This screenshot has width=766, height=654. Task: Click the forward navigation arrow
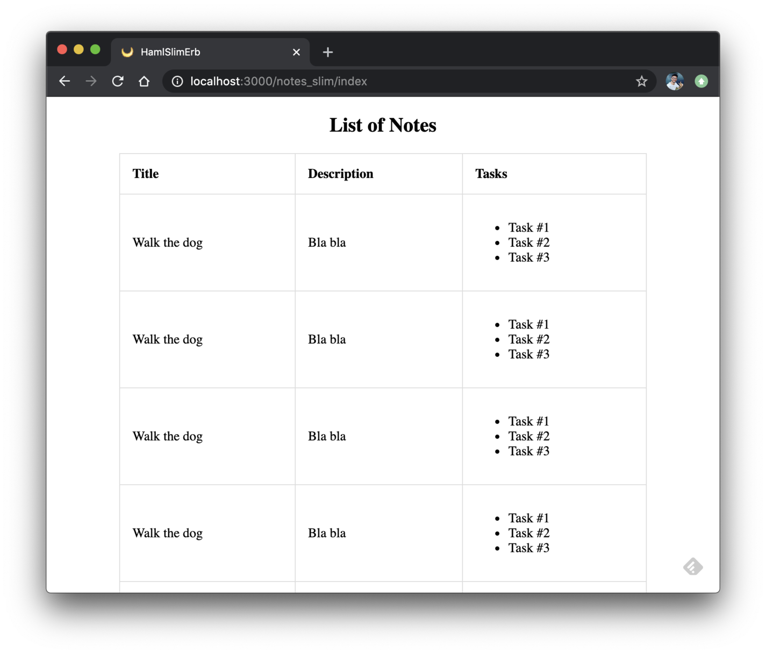(x=90, y=81)
